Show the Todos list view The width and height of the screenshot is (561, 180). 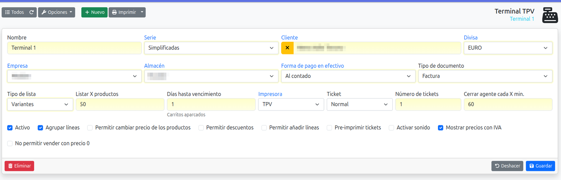tap(14, 12)
